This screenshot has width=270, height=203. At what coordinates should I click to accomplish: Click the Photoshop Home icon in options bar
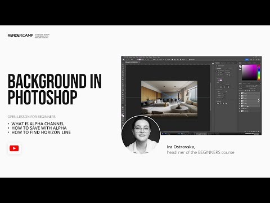[x=124, y=60]
